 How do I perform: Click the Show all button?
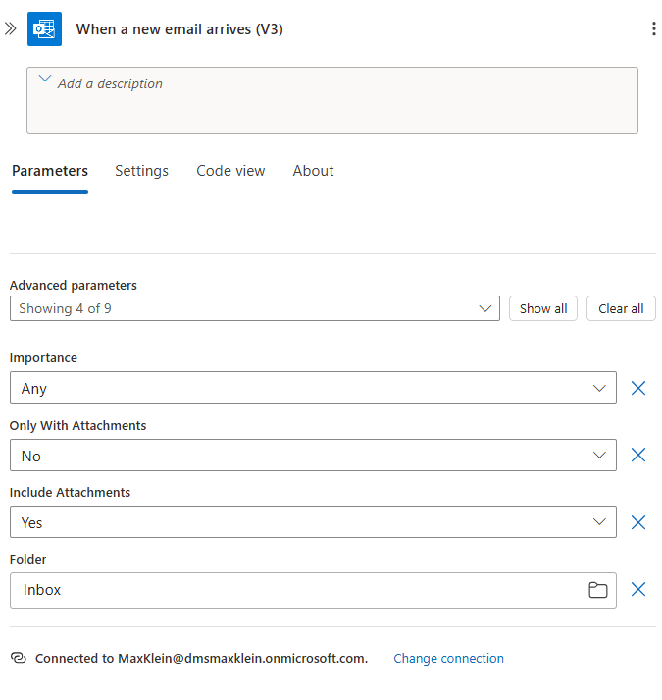click(543, 308)
